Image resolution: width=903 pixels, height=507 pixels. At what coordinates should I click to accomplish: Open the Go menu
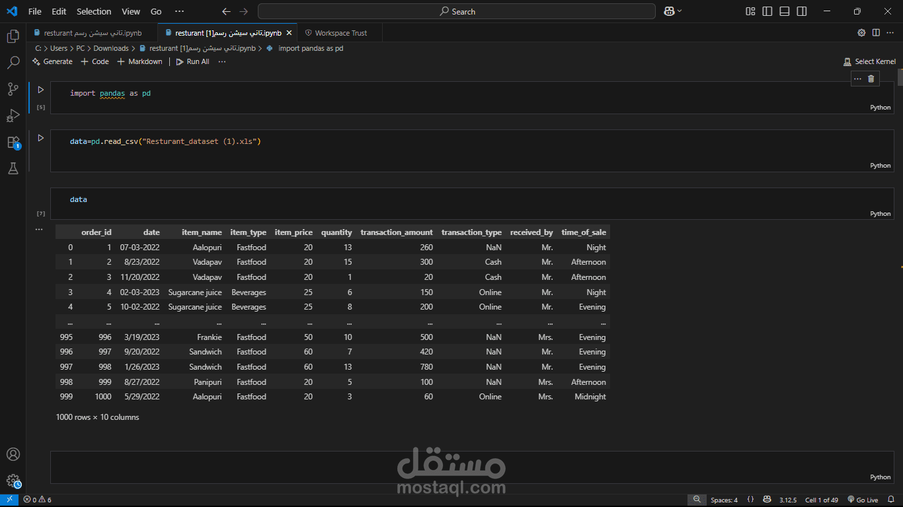coord(156,11)
